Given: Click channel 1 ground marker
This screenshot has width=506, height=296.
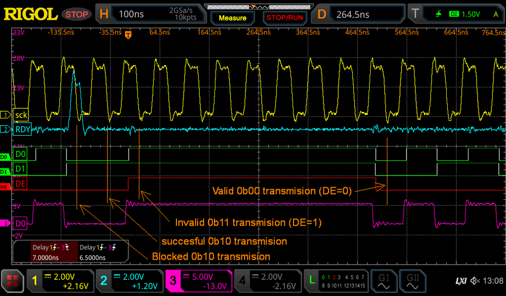Looking at the screenshot, I should click(5, 114).
